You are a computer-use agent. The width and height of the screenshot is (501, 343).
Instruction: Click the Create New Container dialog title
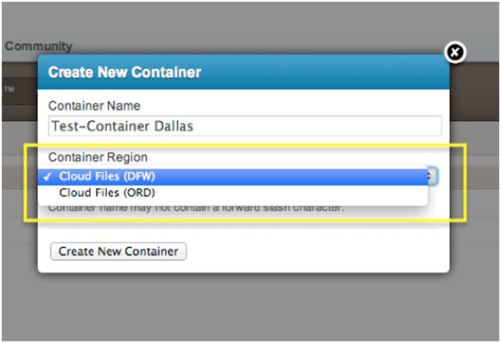pyautogui.click(x=124, y=72)
